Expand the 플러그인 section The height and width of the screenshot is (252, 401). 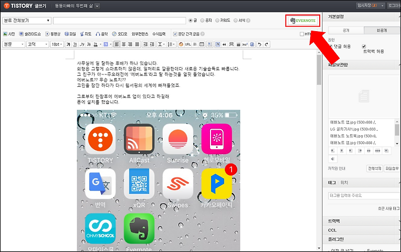click(361, 240)
